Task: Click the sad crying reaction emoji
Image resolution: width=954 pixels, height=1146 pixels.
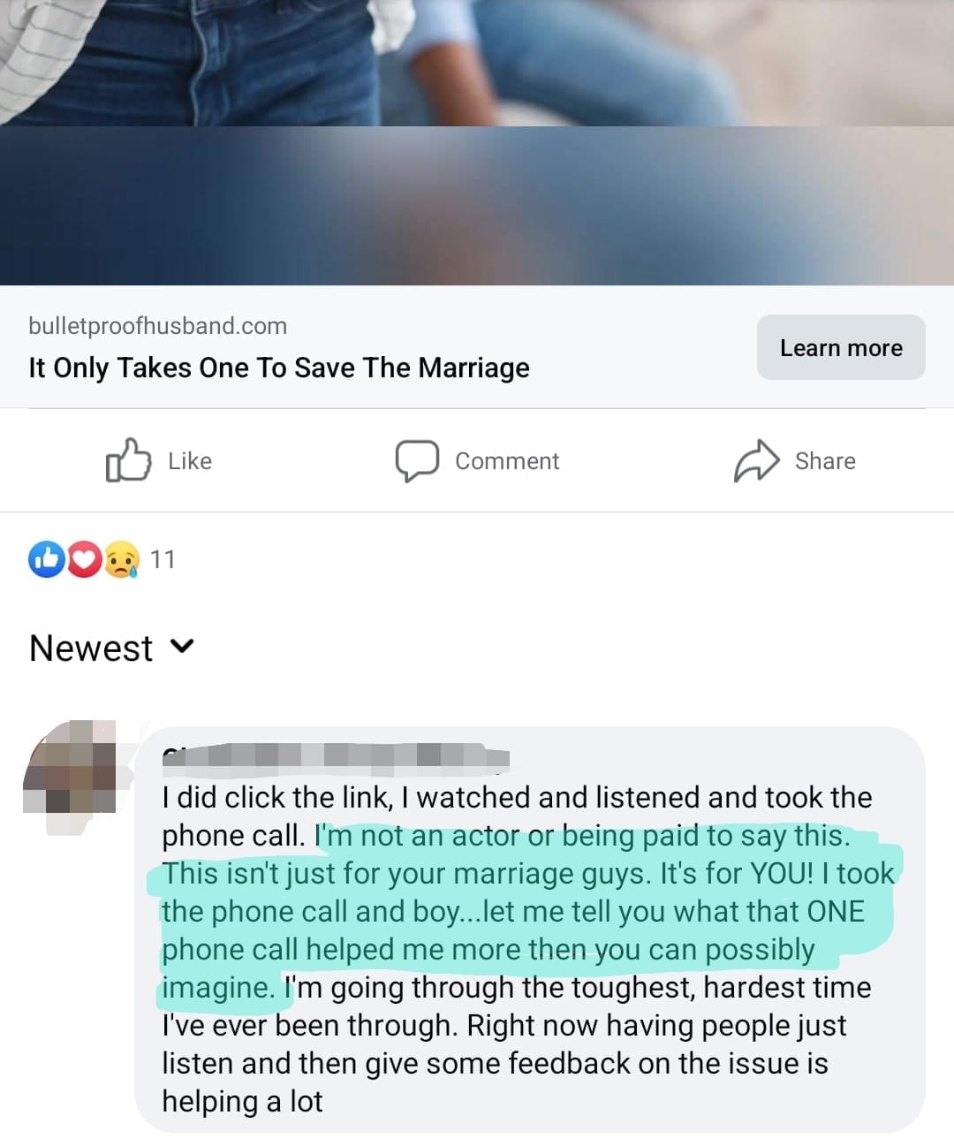Action: pos(122,559)
